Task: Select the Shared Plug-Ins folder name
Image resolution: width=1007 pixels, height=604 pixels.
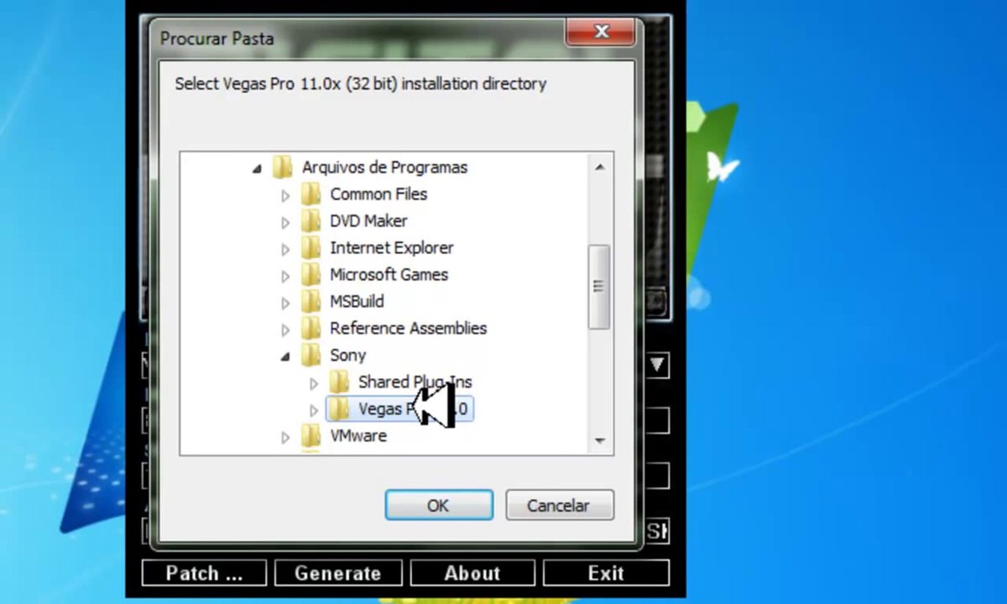Action: click(415, 382)
